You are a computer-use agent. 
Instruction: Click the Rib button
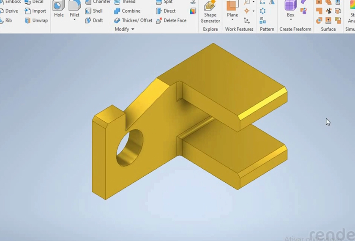(6, 20)
